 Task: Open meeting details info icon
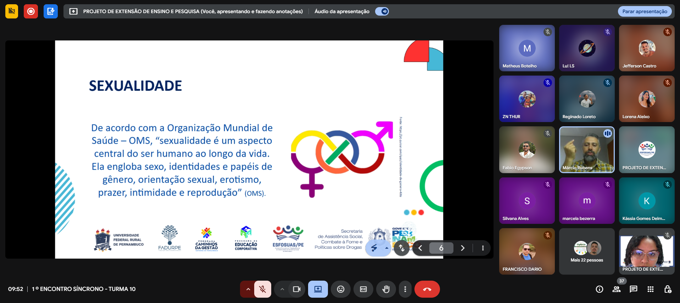coord(600,289)
